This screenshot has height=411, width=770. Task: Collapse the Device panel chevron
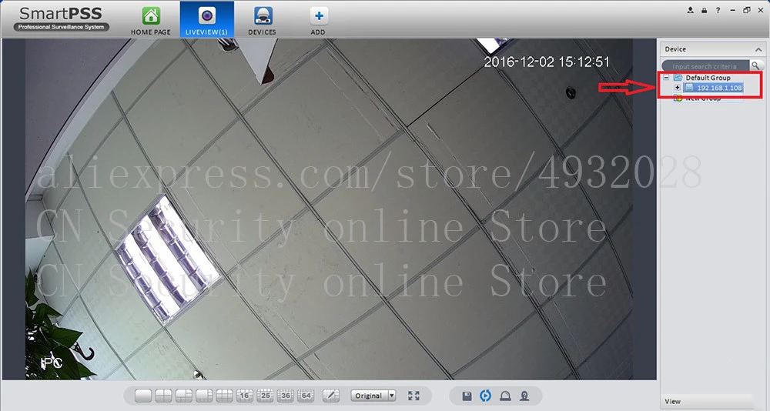(x=758, y=49)
